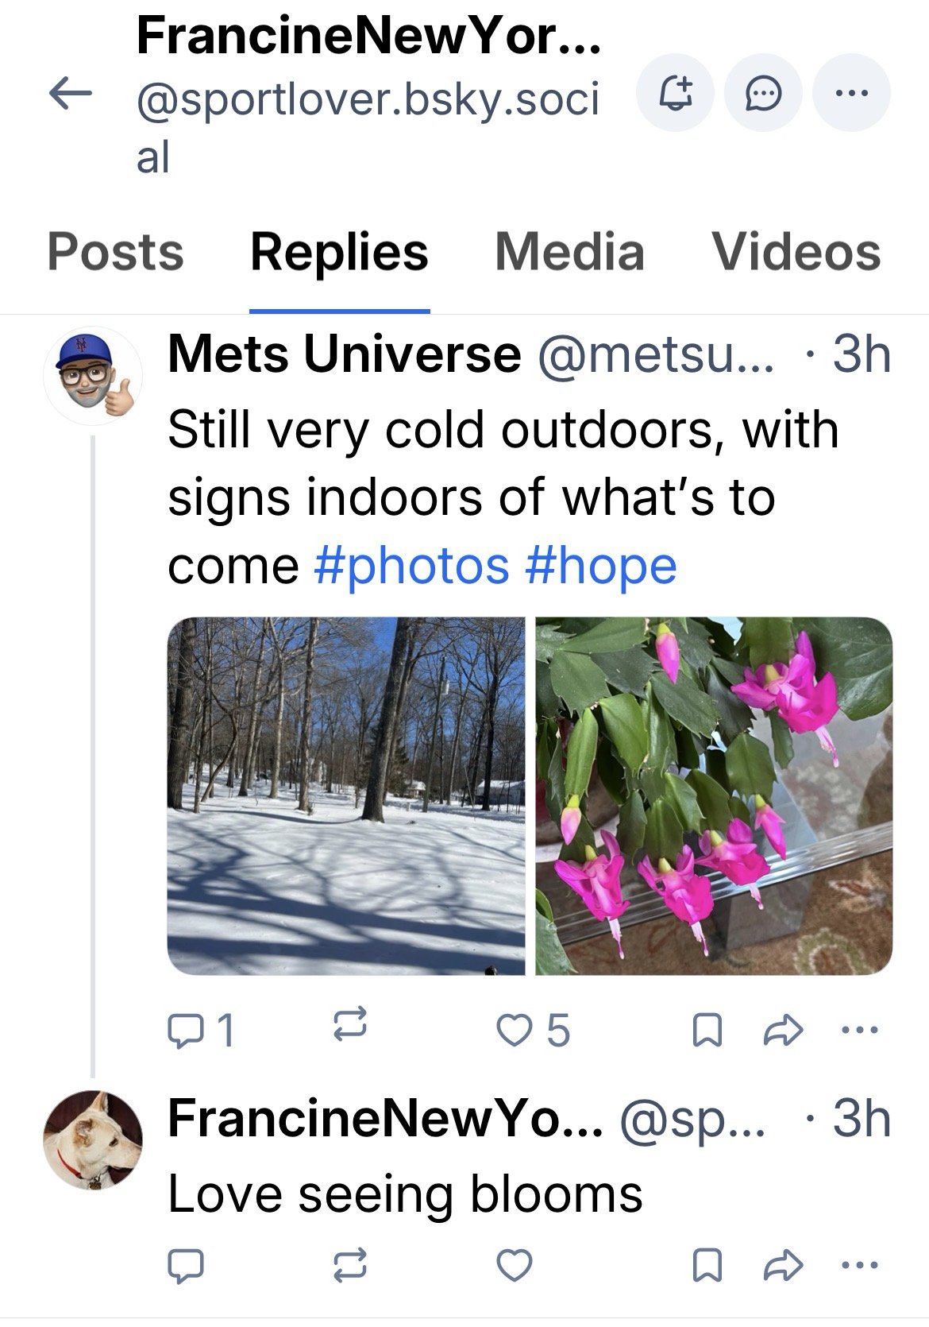Like the Mets Universe post
Viewport: 929px width, 1327px height.
click(x=514, y=1031)
